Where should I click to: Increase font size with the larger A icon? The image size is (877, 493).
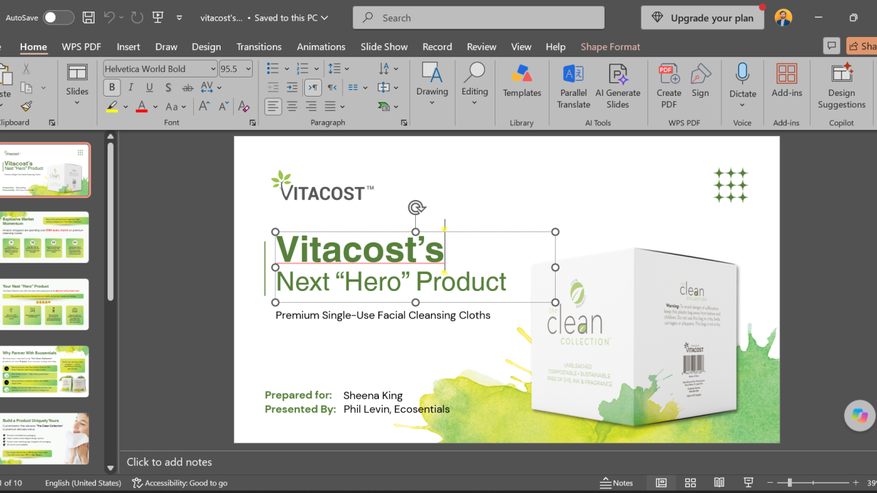point(204,106)
